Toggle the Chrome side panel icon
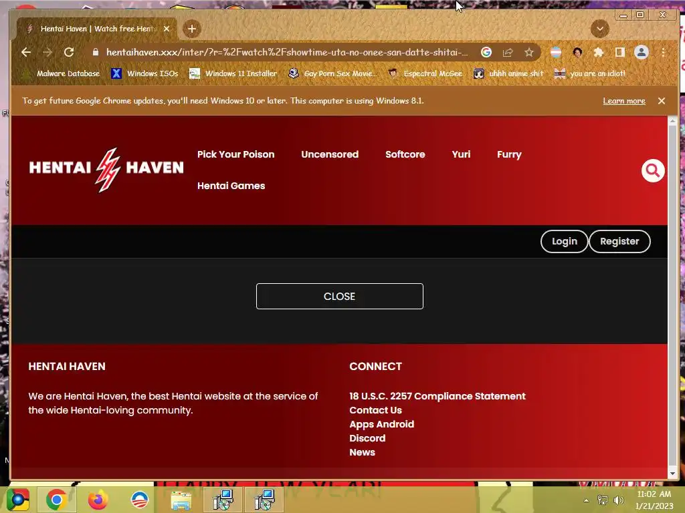685x513 pixels. click(x=619, y=52)
